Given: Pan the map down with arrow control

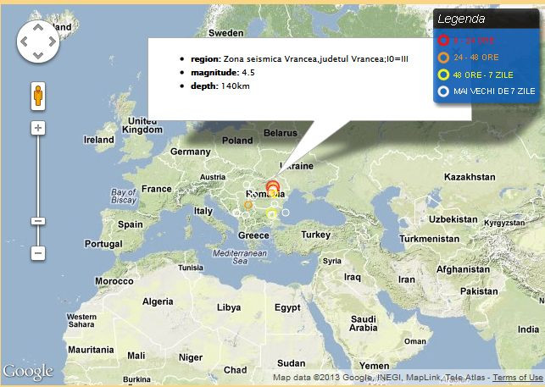Looking at the screenshot, I should pos(38,56).
